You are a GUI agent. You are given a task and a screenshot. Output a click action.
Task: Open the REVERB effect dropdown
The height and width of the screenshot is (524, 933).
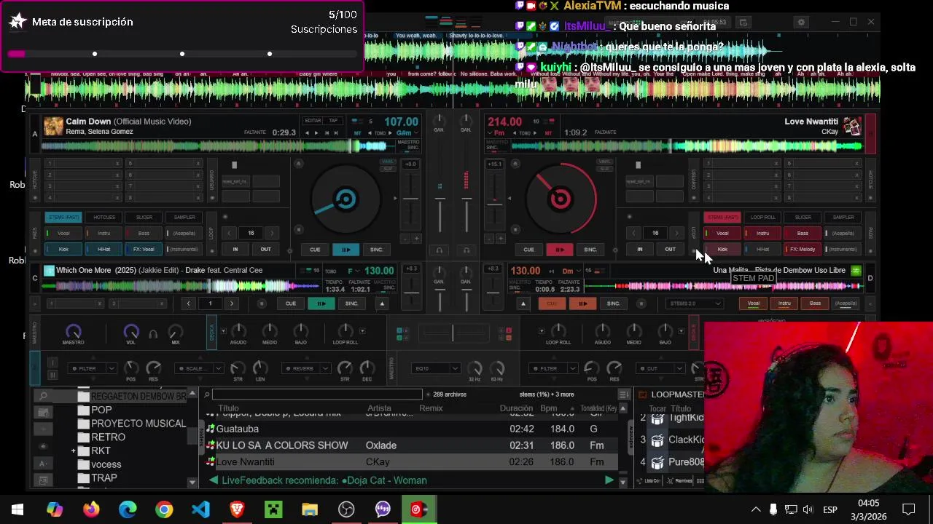pos(306,368)
